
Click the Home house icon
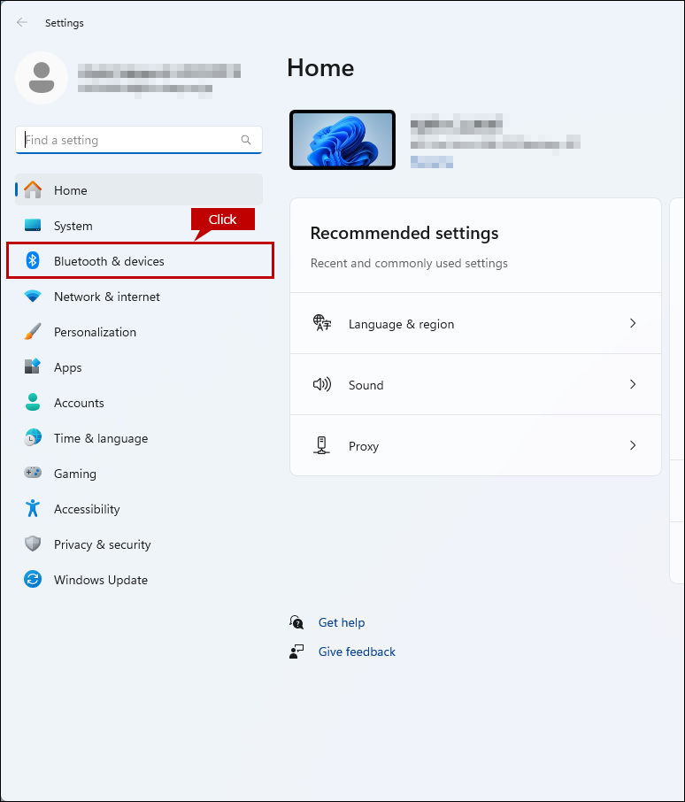pyautogui.click(x=33, y=189)
